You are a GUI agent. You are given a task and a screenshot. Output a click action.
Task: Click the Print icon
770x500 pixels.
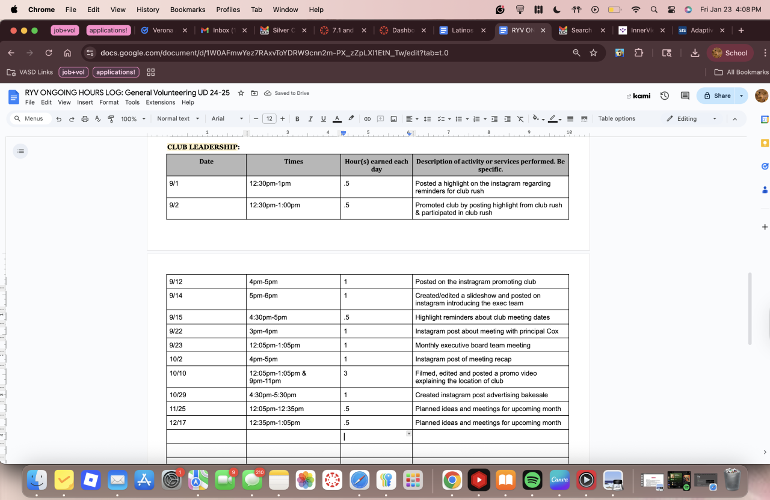[85, 119]
